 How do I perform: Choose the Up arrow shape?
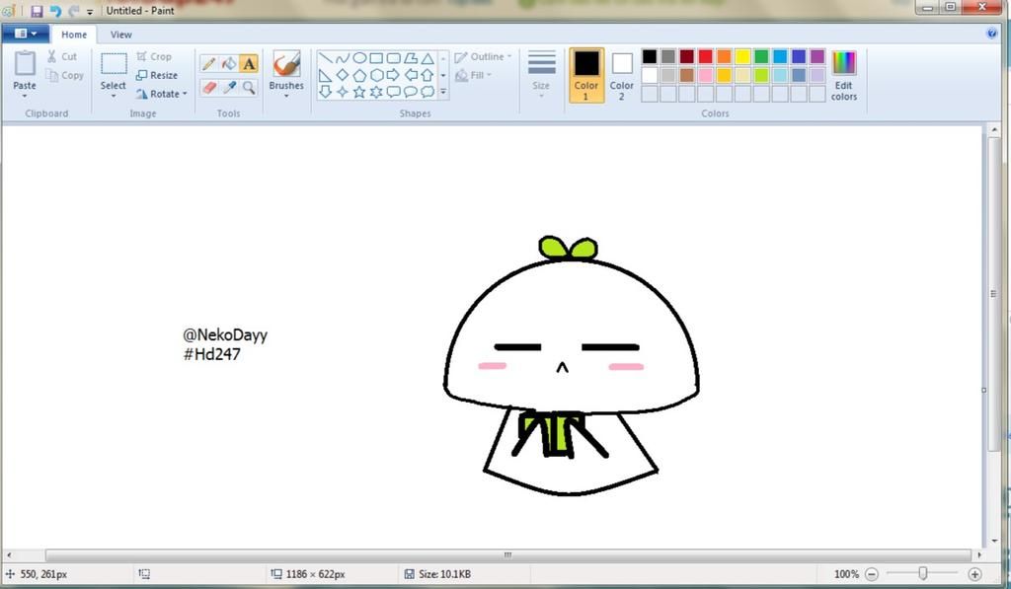[x=427, y=75]
